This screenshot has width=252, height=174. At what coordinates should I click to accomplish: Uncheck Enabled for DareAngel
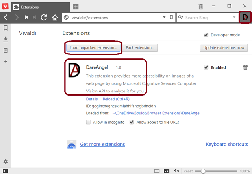tap(206, 67)
